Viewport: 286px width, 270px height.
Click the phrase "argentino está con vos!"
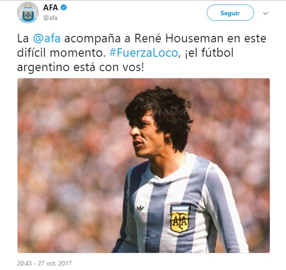(x=81, y=67)
